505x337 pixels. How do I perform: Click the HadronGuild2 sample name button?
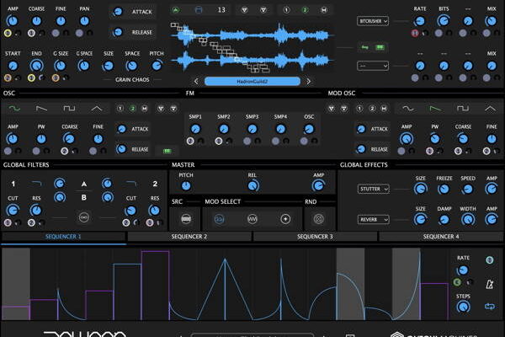click(x=252, y=82)
